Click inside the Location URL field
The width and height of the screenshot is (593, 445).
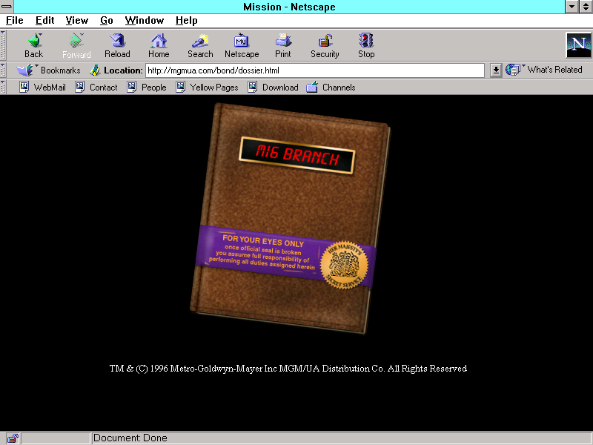pyautogui.click(x=315, y=70)
